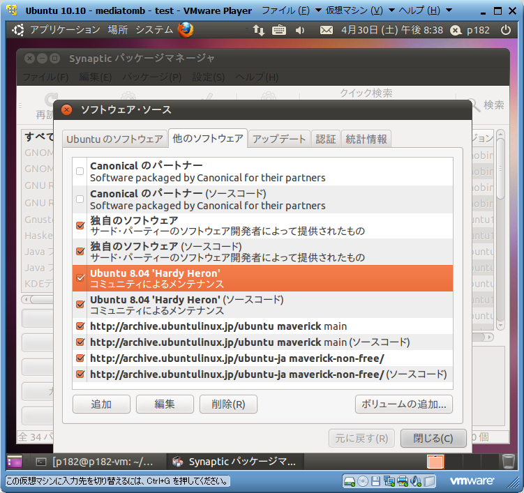Image resolution: width=524 pixels, height=493 pixels.
Task: Click the Synaptic reload toolbar icon
Action: click(51, 100)
